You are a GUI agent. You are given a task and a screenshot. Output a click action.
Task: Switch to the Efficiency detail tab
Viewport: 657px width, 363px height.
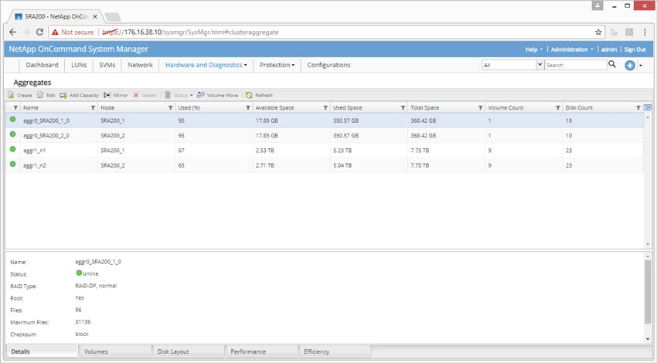[335, 351]
